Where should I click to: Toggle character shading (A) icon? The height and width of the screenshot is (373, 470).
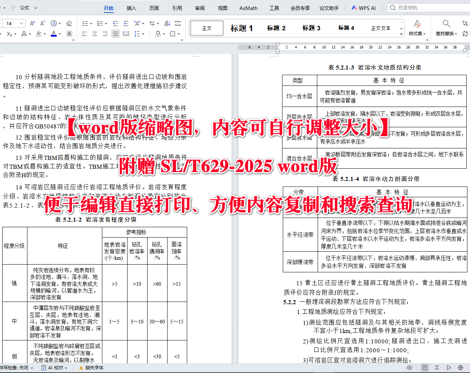click(x=69, y=33)
